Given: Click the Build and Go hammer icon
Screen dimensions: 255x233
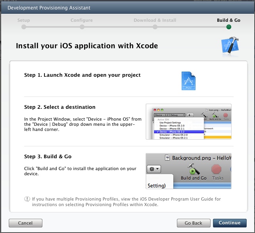Looking at the screenshot, I should point(194,169).
